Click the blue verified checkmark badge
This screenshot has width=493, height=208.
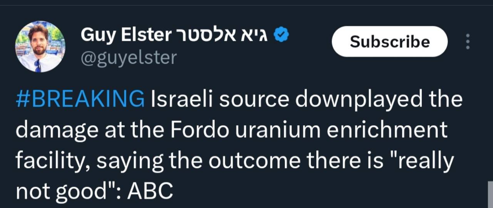tap(281, 35)
